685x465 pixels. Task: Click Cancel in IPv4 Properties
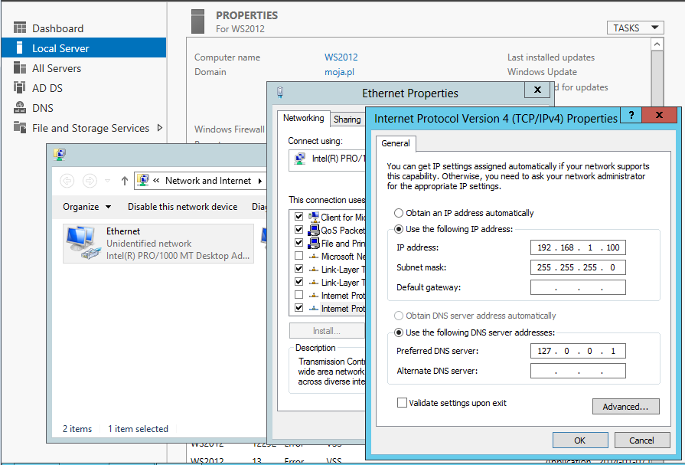click(641, 440)
